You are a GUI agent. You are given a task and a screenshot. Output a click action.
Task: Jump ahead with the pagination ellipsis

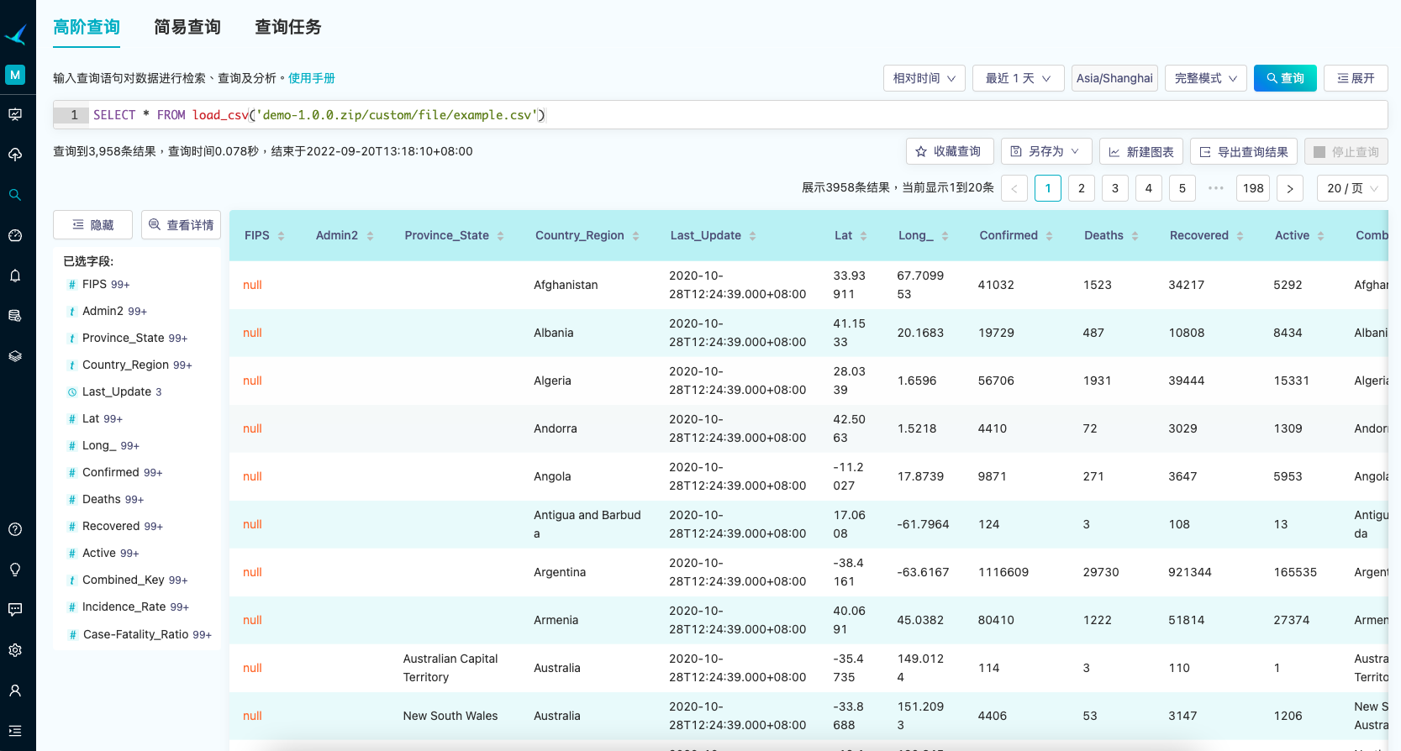point(1216,188)
